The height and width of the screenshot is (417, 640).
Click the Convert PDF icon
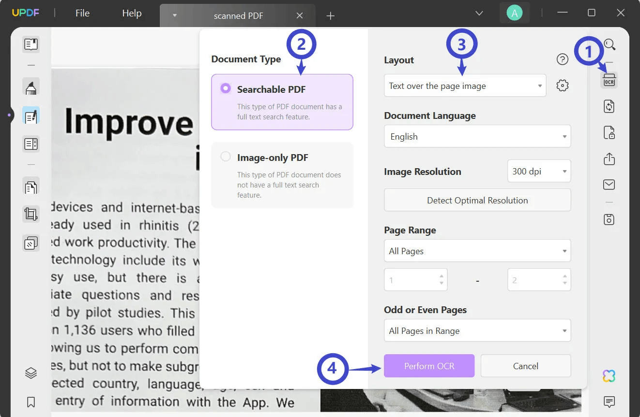point(609,106)
